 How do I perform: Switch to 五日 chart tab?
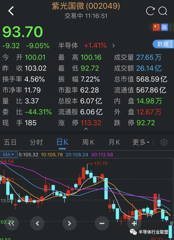pos(10,142)
